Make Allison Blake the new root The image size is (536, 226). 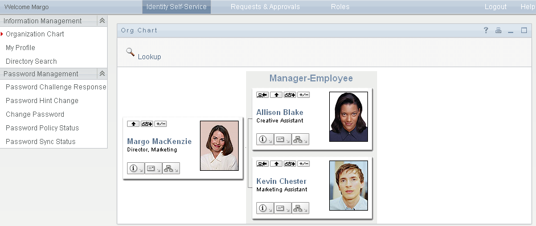click(x=263, y=95)
